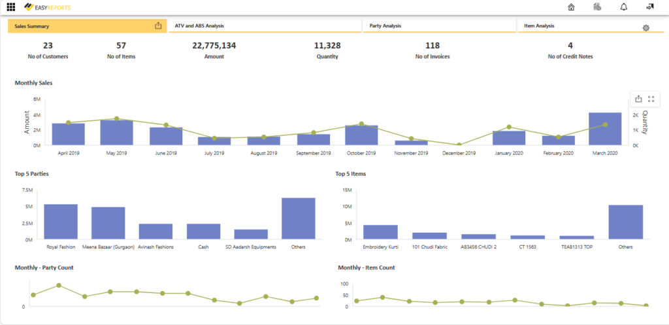The image size is (669, 325).
Task: Export the Monthly Sales chart
Action: [638, 99]
